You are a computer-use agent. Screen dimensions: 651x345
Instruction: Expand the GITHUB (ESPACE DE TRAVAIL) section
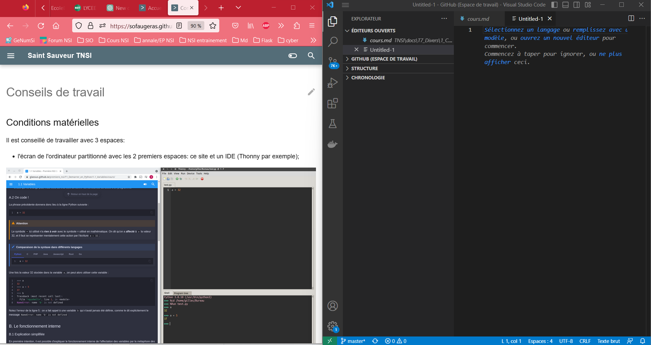pyautogui.click(x=384, y=59)
